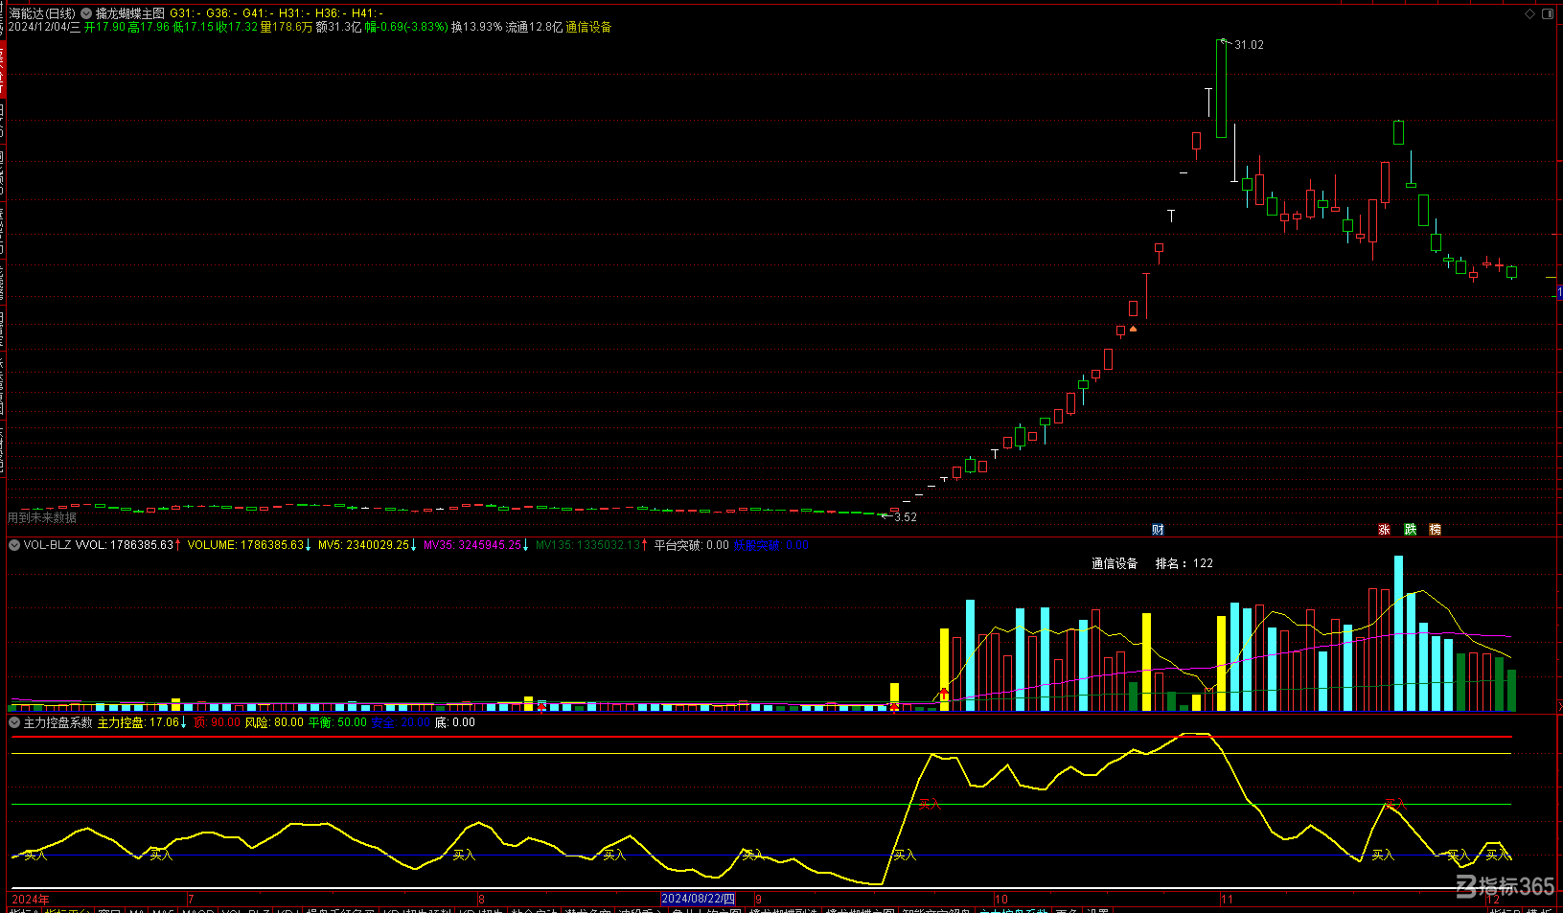Open the 设置 tab in bottom bar
This screenshot has height=913, width=1563.
click(1097, 909)
